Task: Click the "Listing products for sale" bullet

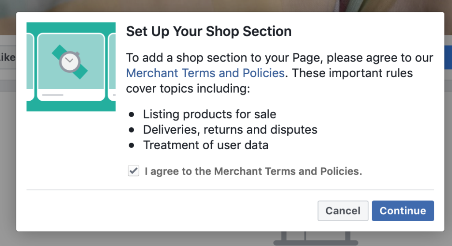Action: click(209, 114)
